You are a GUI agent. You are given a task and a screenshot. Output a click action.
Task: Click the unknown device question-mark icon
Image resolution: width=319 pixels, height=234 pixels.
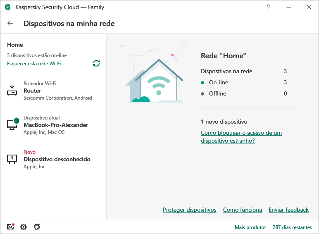click(x=12, y=159)
